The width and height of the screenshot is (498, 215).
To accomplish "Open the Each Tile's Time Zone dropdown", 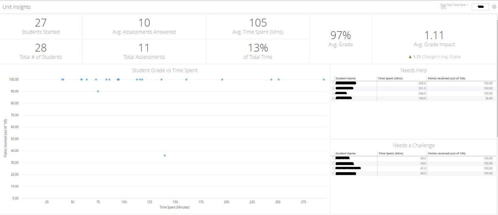I will click(x=454, y=6).
